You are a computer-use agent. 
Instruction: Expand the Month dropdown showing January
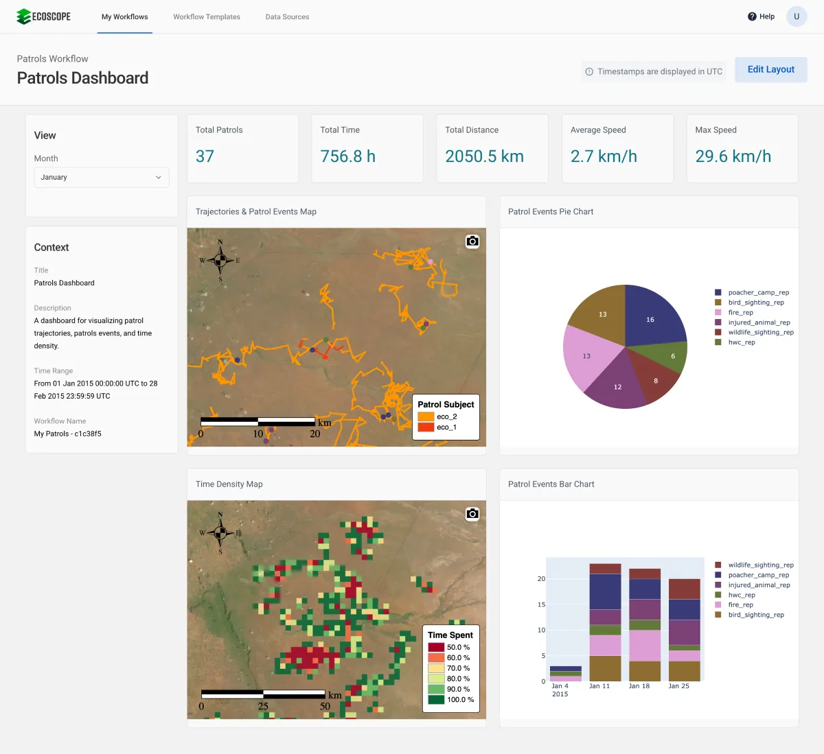(x=102, y=177)
